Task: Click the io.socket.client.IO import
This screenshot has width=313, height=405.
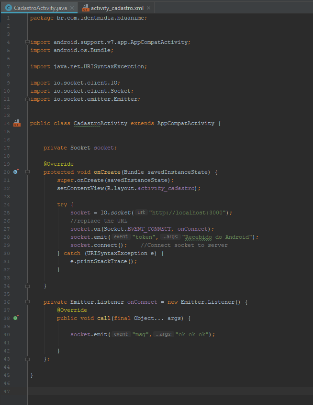Action: (x=86, y=83)
